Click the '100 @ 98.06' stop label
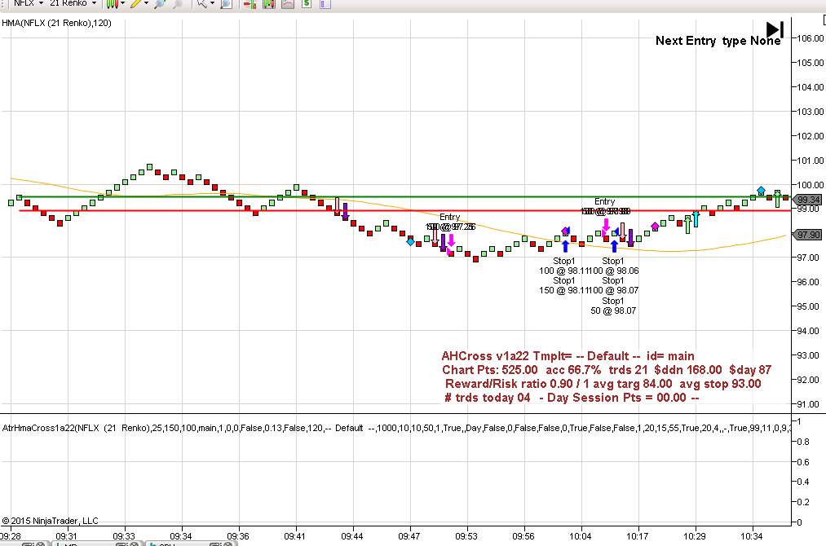Image resolution: width=826 pixels, height=546 pixels. pyautogui.click(x=612, y=271)
